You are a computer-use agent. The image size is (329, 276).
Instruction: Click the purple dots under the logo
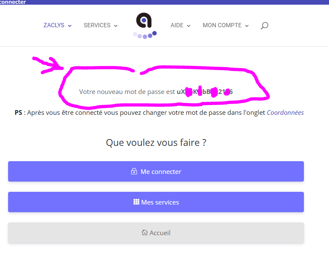click(x=145, y=35)
